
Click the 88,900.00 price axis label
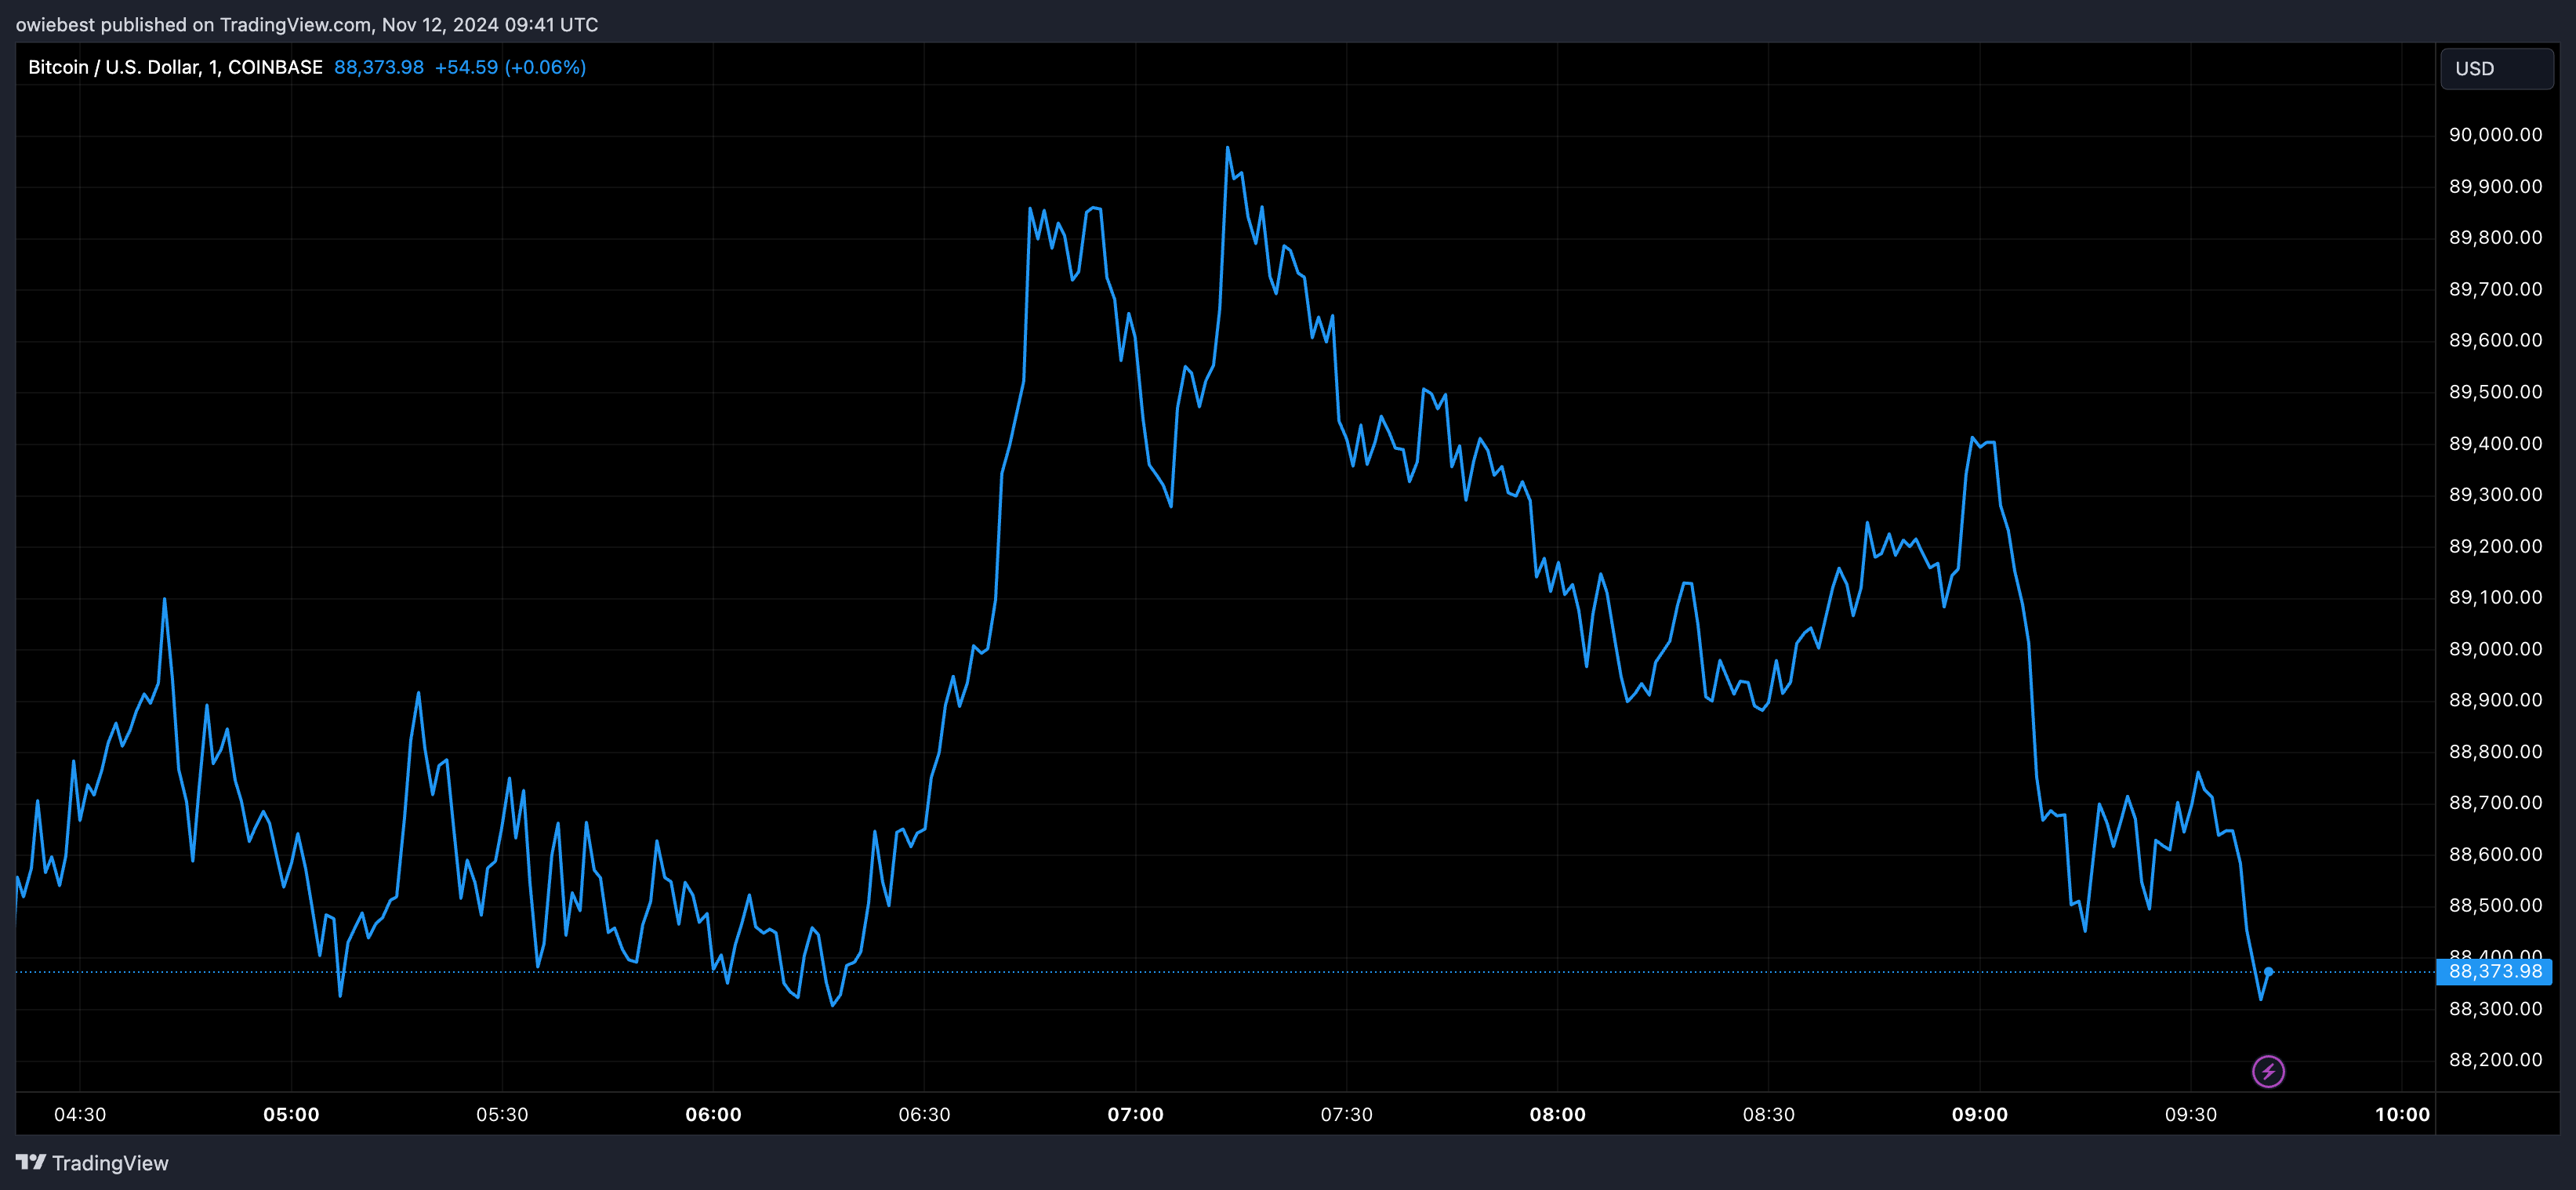pos(2495,700)
